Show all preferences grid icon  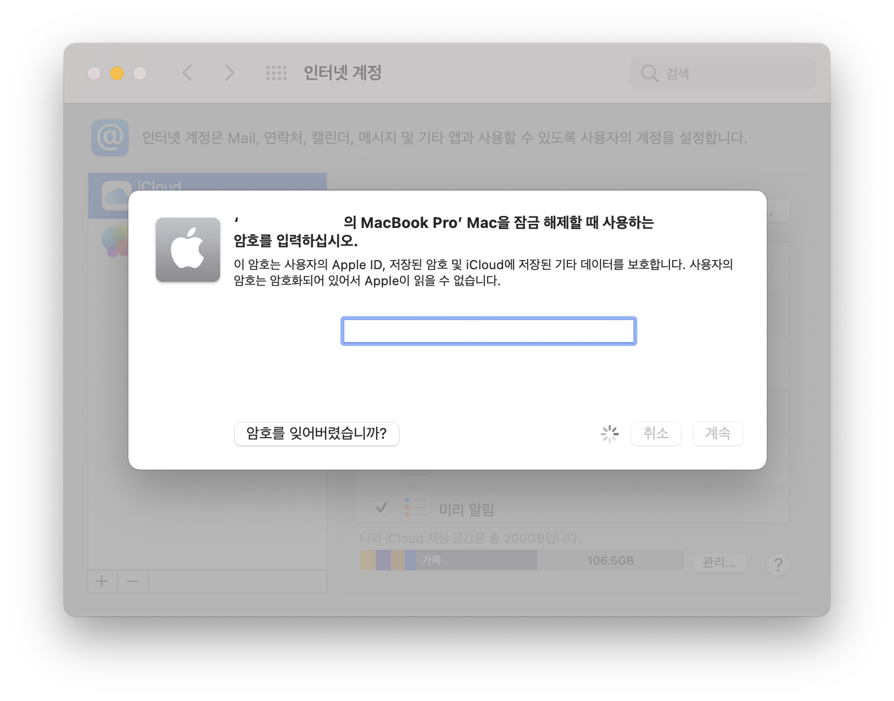(276, 73)
